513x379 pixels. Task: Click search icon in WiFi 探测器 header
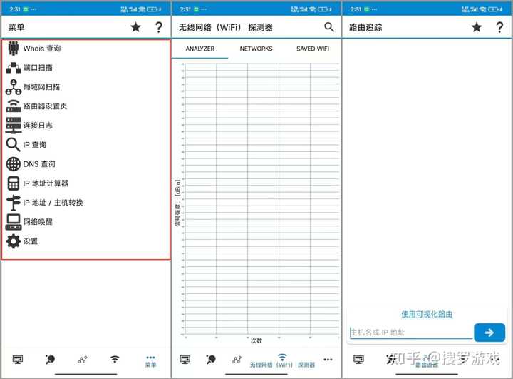click(x=329, y=27)
